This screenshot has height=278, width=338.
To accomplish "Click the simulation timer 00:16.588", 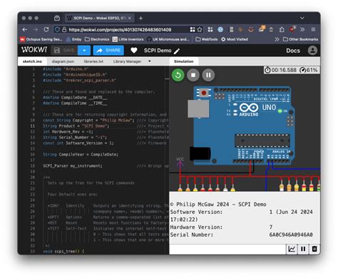I will (x=281, y=70).
